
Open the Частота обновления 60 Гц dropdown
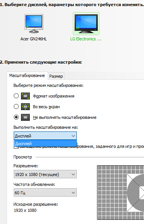(45, 192)
